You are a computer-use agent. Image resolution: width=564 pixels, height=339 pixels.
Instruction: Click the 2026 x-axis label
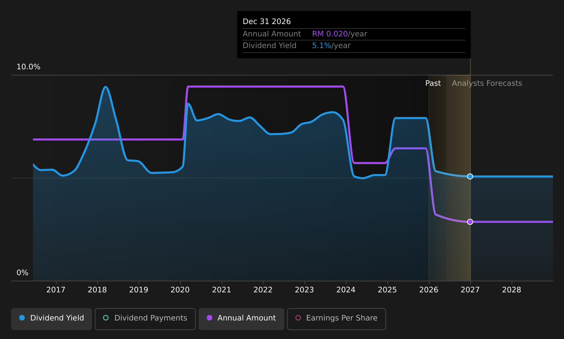tap(429, 290)
